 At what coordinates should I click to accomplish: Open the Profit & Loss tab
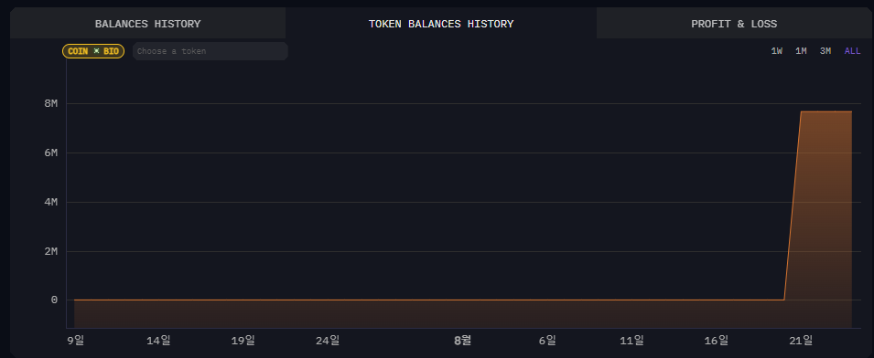(x=734, y=24)
